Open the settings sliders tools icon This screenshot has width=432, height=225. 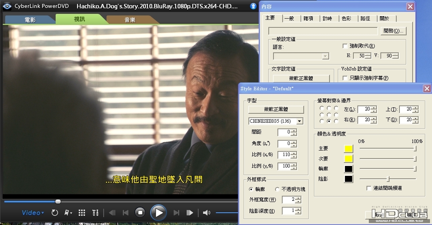point(95,213)
